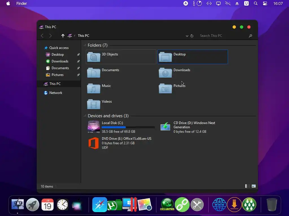Open the Finder menu in menu bar
The image size is (289, 216).
[x=21, y=3]
